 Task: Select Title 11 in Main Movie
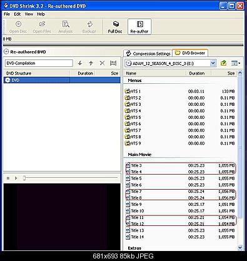pos(180,217)
